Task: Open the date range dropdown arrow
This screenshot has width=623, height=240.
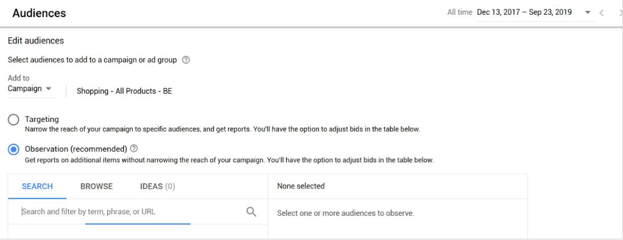Action: [x=588, y=12]
